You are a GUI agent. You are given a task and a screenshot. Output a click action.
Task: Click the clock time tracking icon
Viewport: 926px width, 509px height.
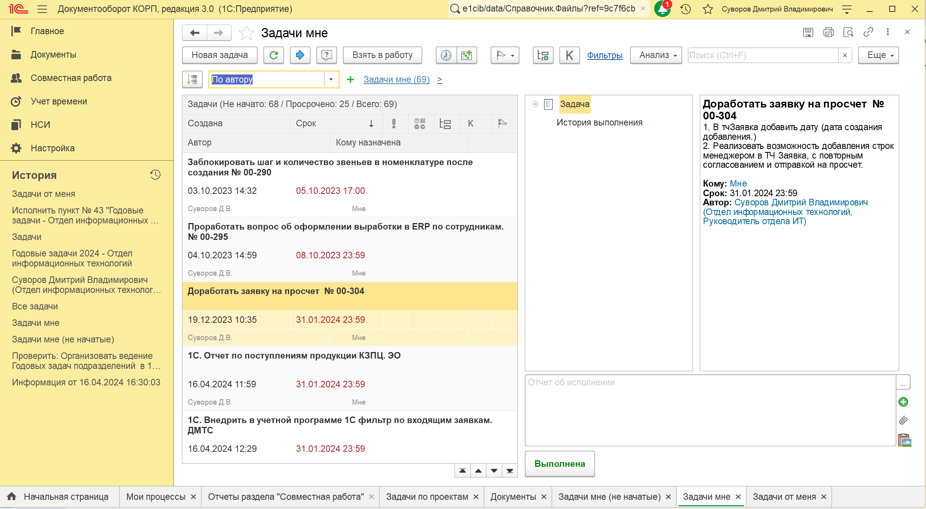pyautogui.click(x=446, y=55)
